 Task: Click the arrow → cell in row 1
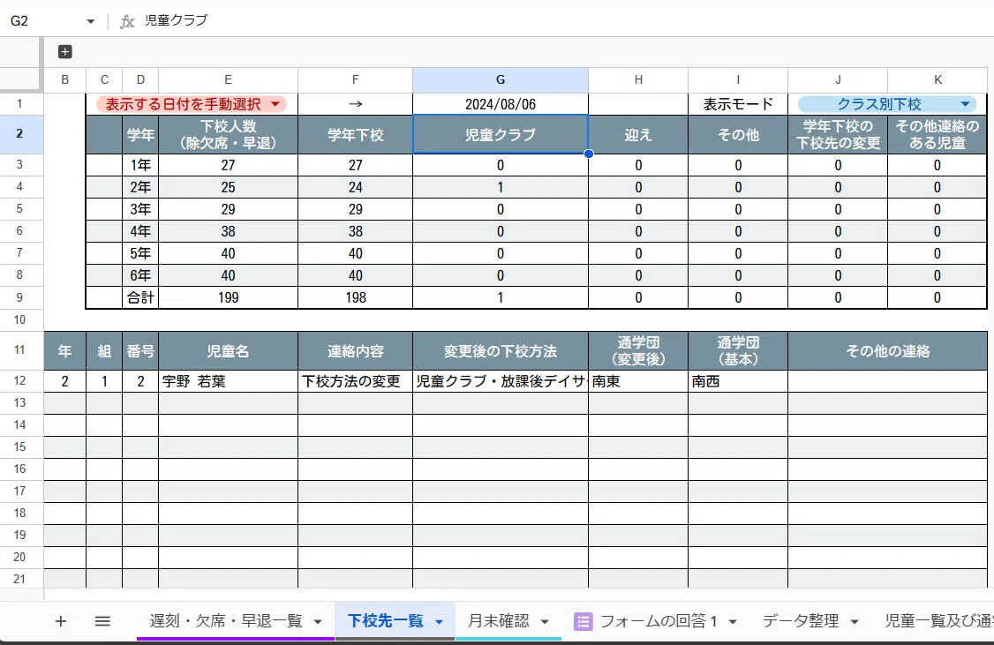point(355,104)
